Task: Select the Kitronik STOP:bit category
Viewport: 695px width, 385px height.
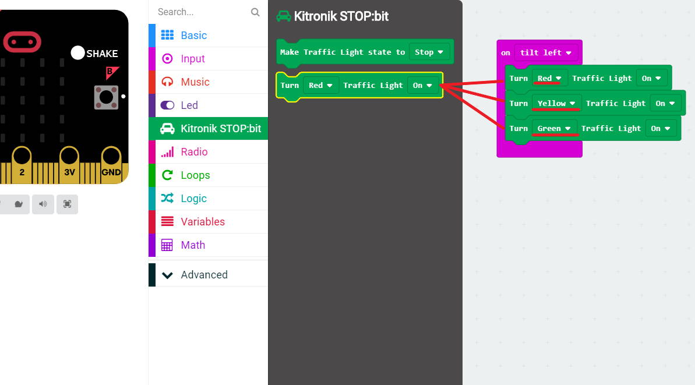Action: pos(209,129)
